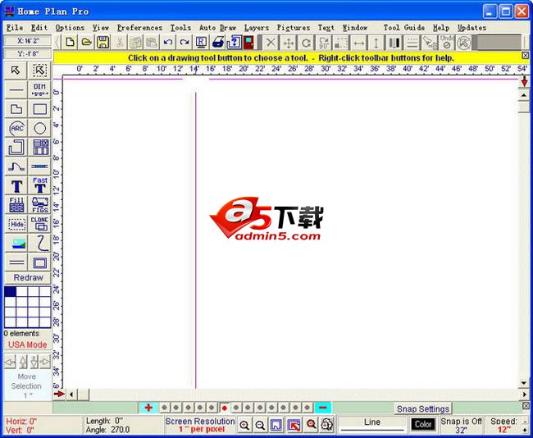Choose the ARC drawing tool
The width and height of the screenshot is (533, 438).
[16, 128]
